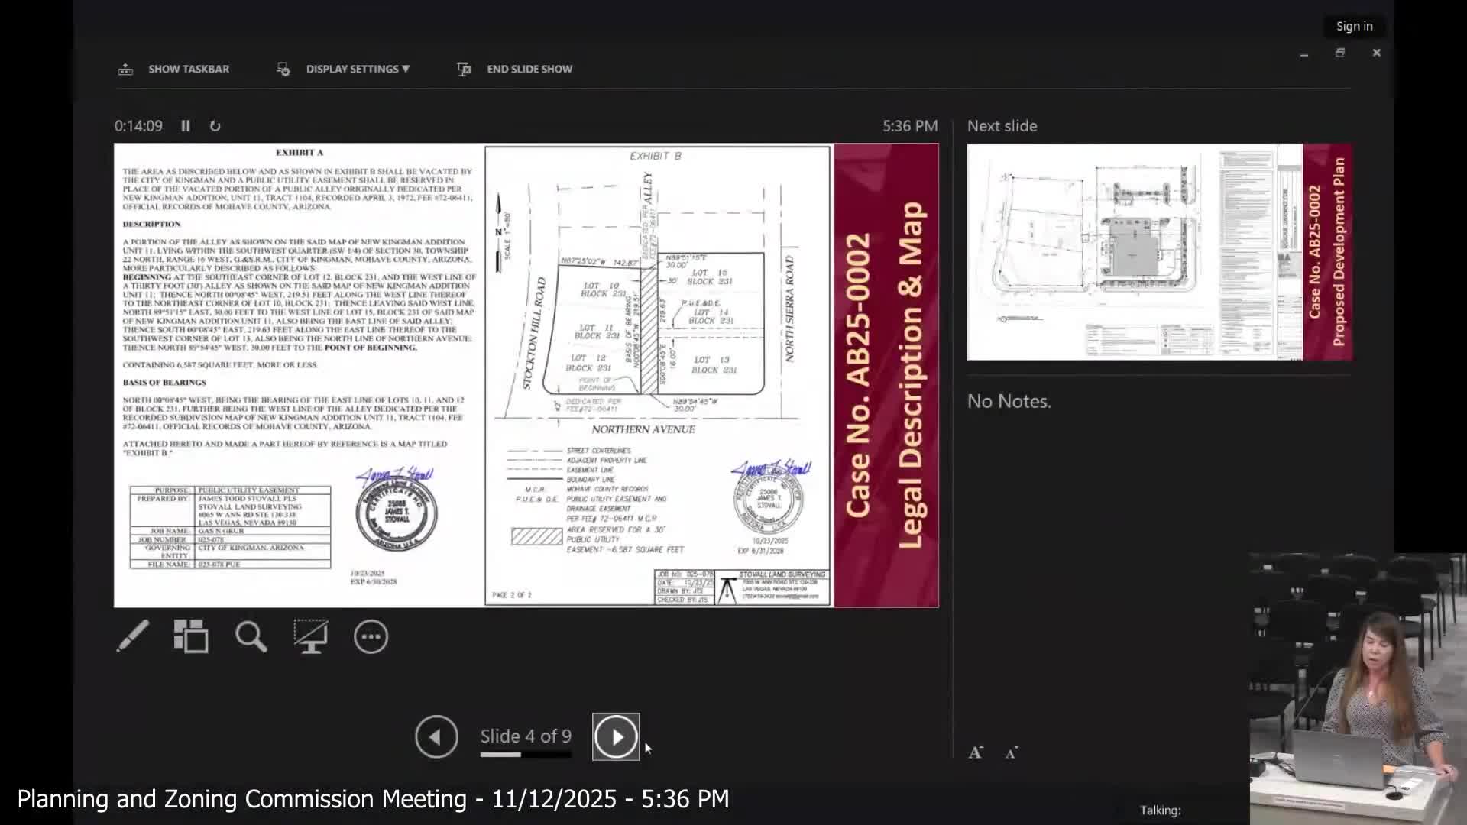Make the notes text smaller
Viewport: 1467px width, 825px height.
[1012, 753]
